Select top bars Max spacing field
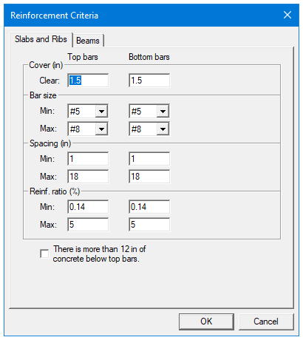303x340 pixels. (88, 177)
